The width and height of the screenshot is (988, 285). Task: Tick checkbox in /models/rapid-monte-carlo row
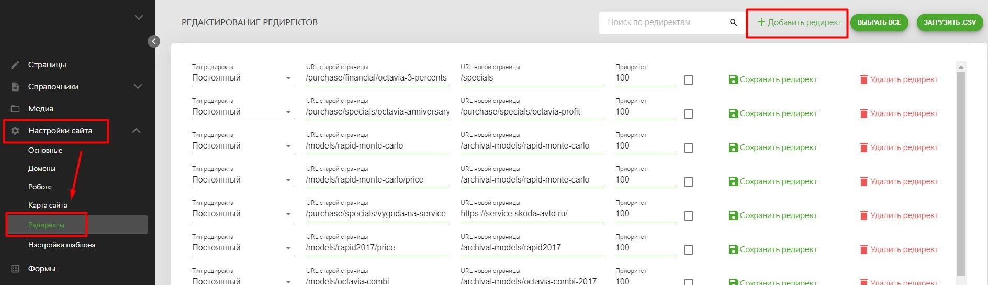(689, 148)
